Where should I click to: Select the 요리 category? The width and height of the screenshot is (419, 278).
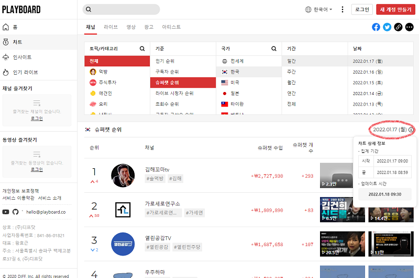[117, 104]
